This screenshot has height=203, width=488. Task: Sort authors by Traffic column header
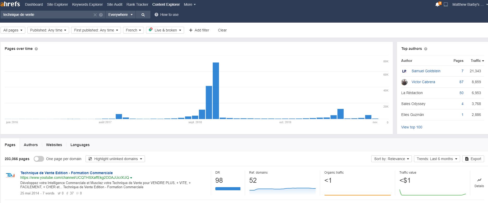[477, 61]
